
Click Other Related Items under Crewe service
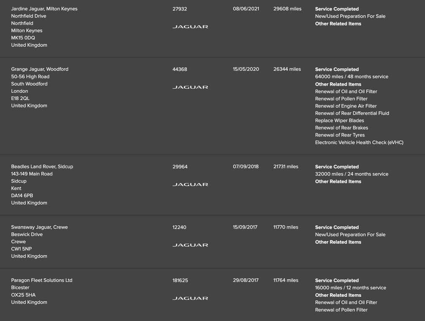pyautogui.click(x=338, y=242)
